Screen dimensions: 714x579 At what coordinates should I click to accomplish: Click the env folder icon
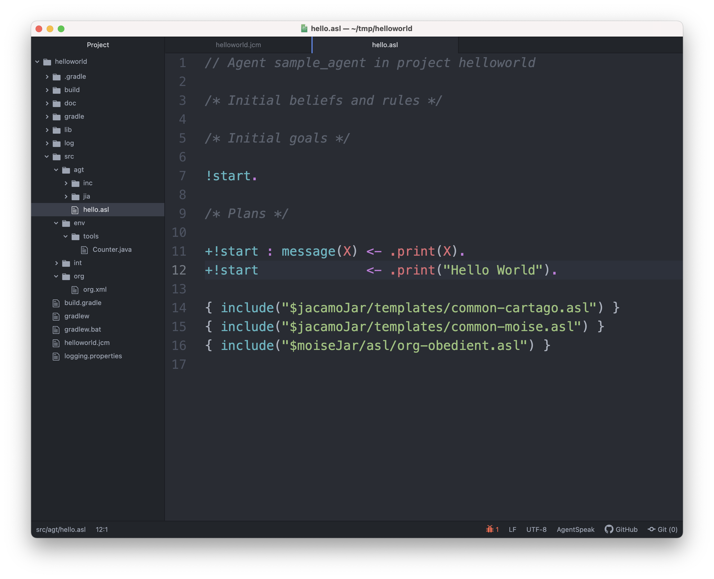66,223
